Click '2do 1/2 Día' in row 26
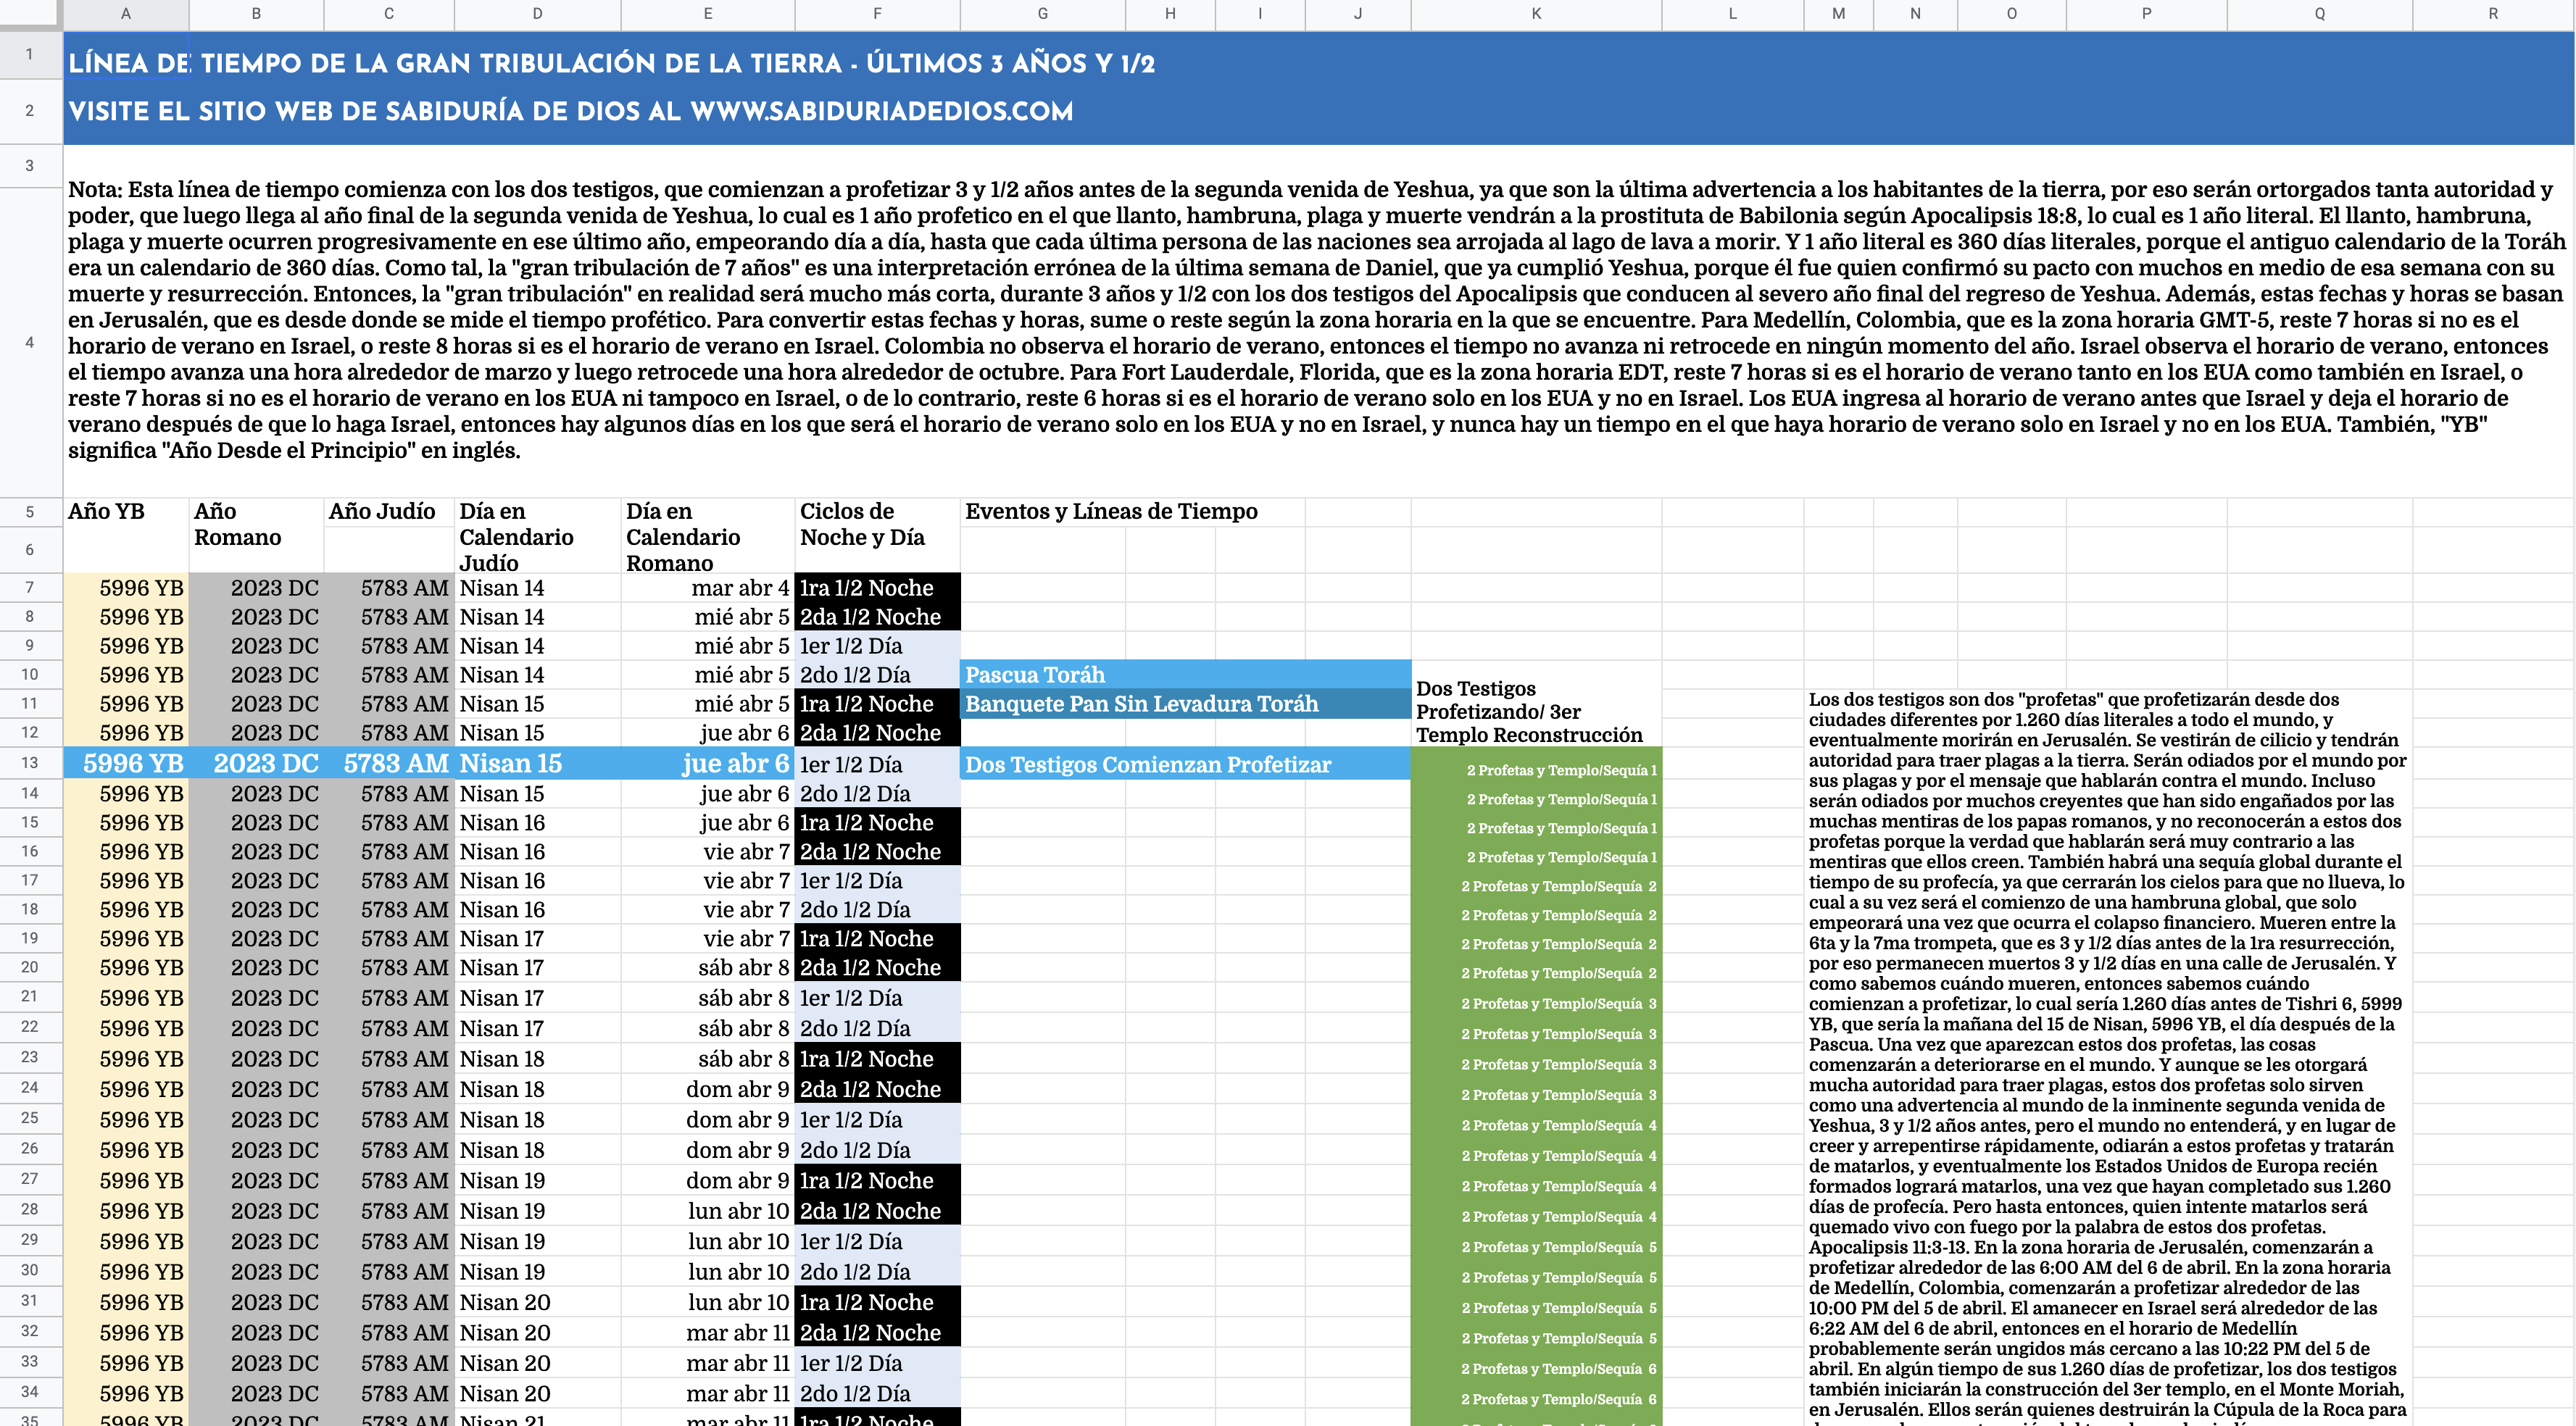Image resolution: width=2576 pixels, height=1426 pixels. coord(877,1150)
